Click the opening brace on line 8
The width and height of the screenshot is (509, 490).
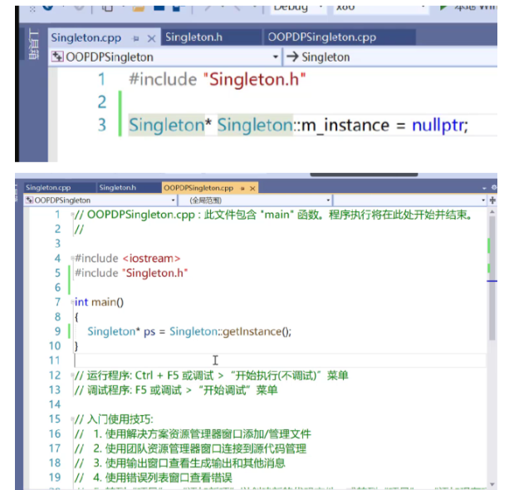coord(76,317)
